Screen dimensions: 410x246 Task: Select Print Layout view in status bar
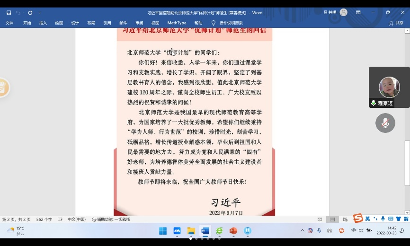click(x=333, y=220)
